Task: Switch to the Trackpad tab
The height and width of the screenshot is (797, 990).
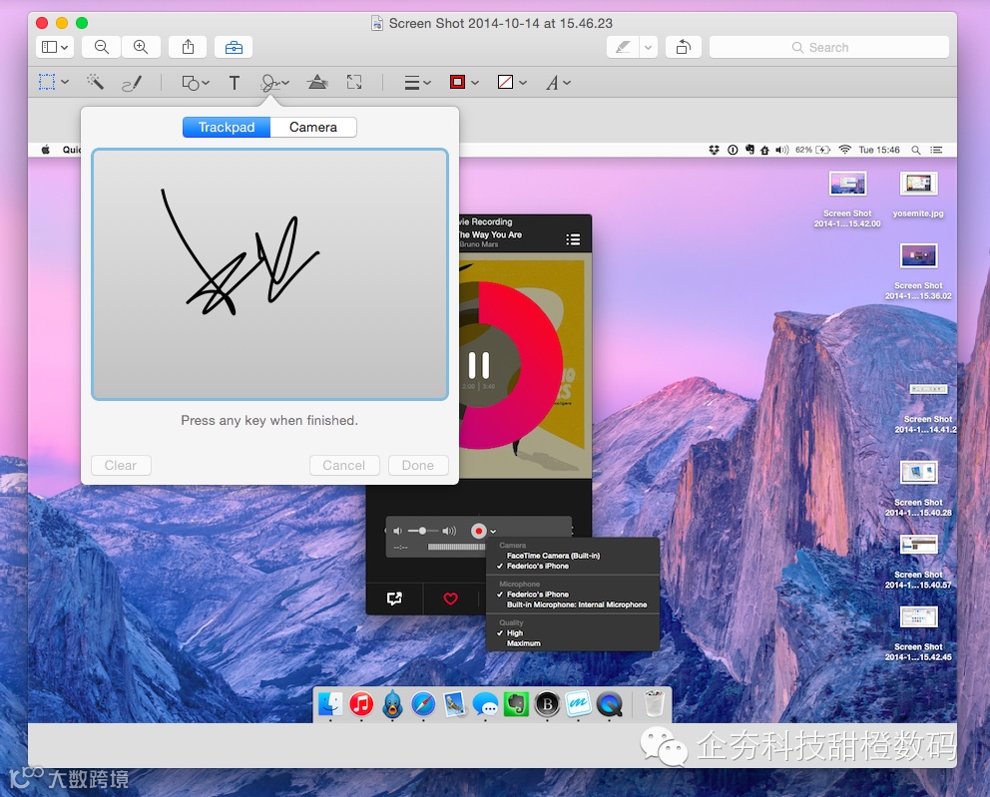Action: [x=227, y=128]
